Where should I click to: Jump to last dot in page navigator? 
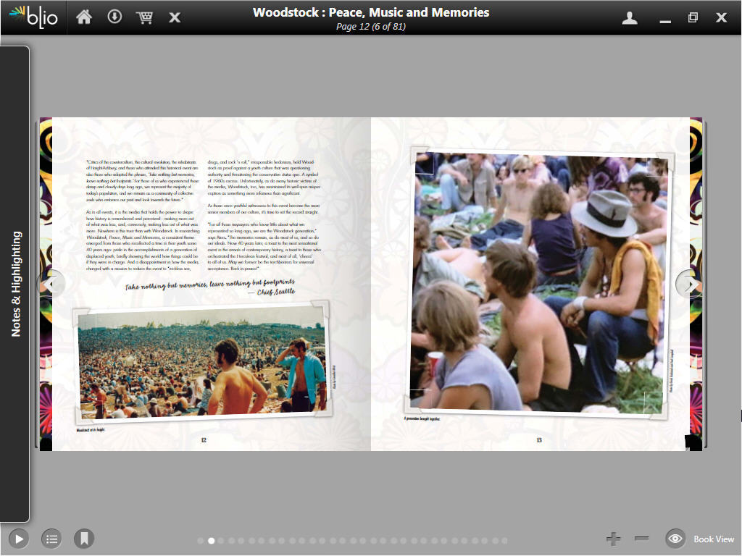(504, 540)
